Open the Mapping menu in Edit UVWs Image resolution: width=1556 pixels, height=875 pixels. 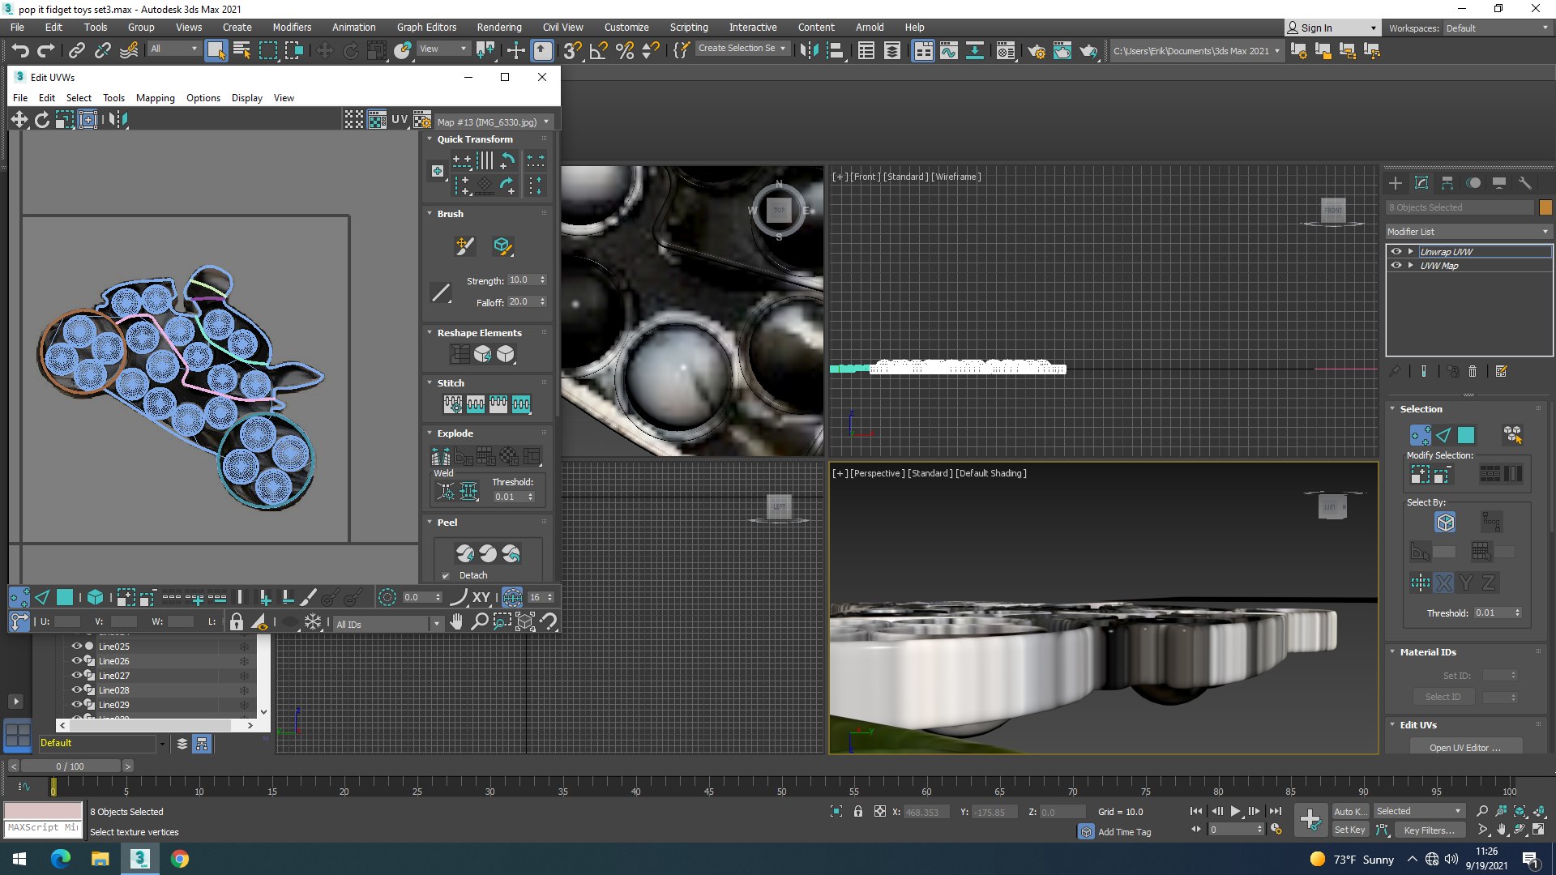tap(155, 98)
